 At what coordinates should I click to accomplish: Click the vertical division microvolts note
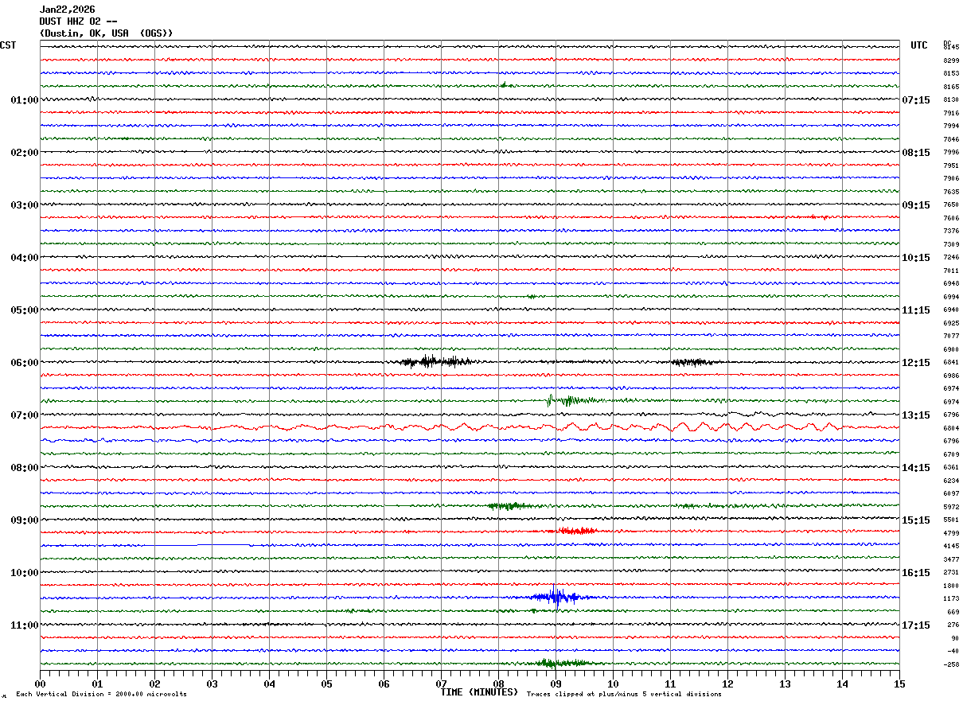click(x=101, y=695)
